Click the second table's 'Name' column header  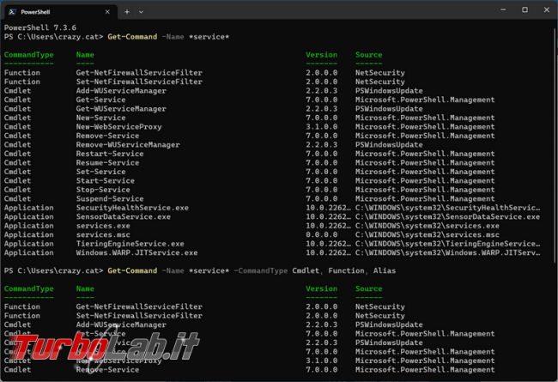(x=85, y=288)
